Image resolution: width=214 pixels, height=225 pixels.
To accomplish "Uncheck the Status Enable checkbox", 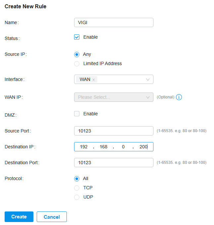I will click(77, 37).
